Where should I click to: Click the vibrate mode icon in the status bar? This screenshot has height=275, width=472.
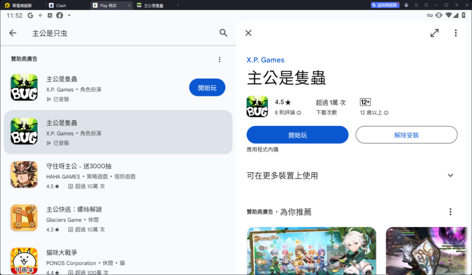click(x=439, y=15)
